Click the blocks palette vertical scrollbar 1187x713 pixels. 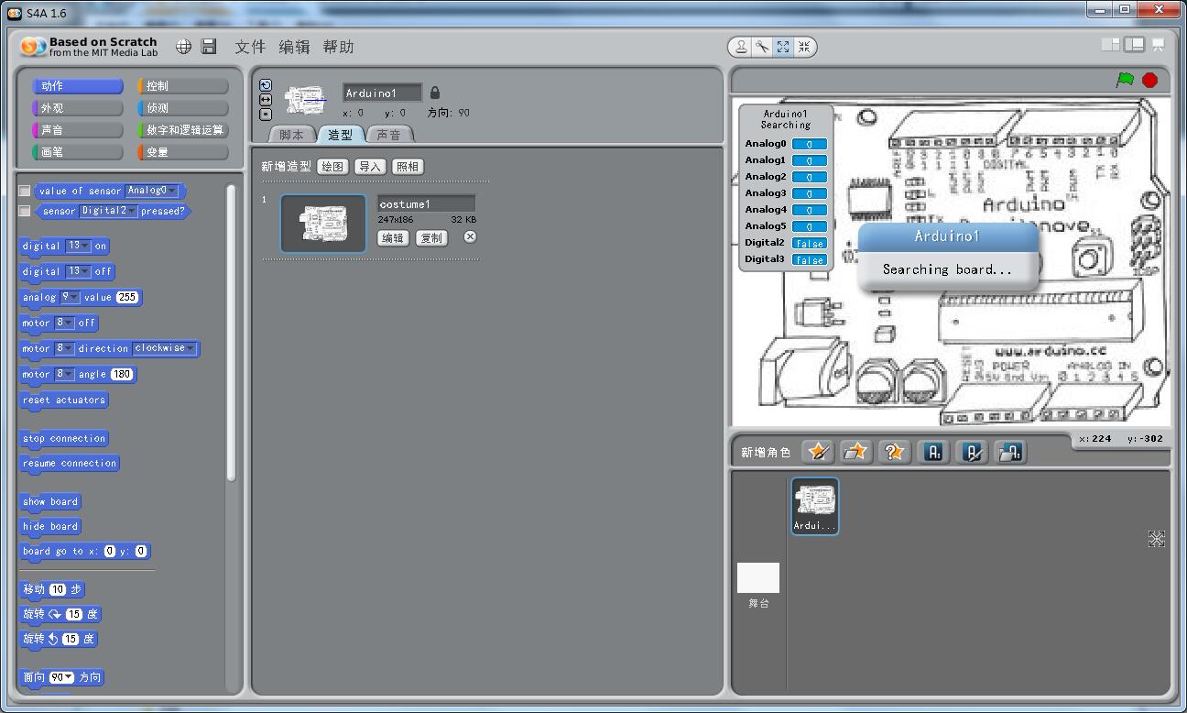[231, 332]
